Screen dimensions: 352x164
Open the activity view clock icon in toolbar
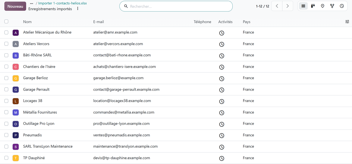pos(342,6)
